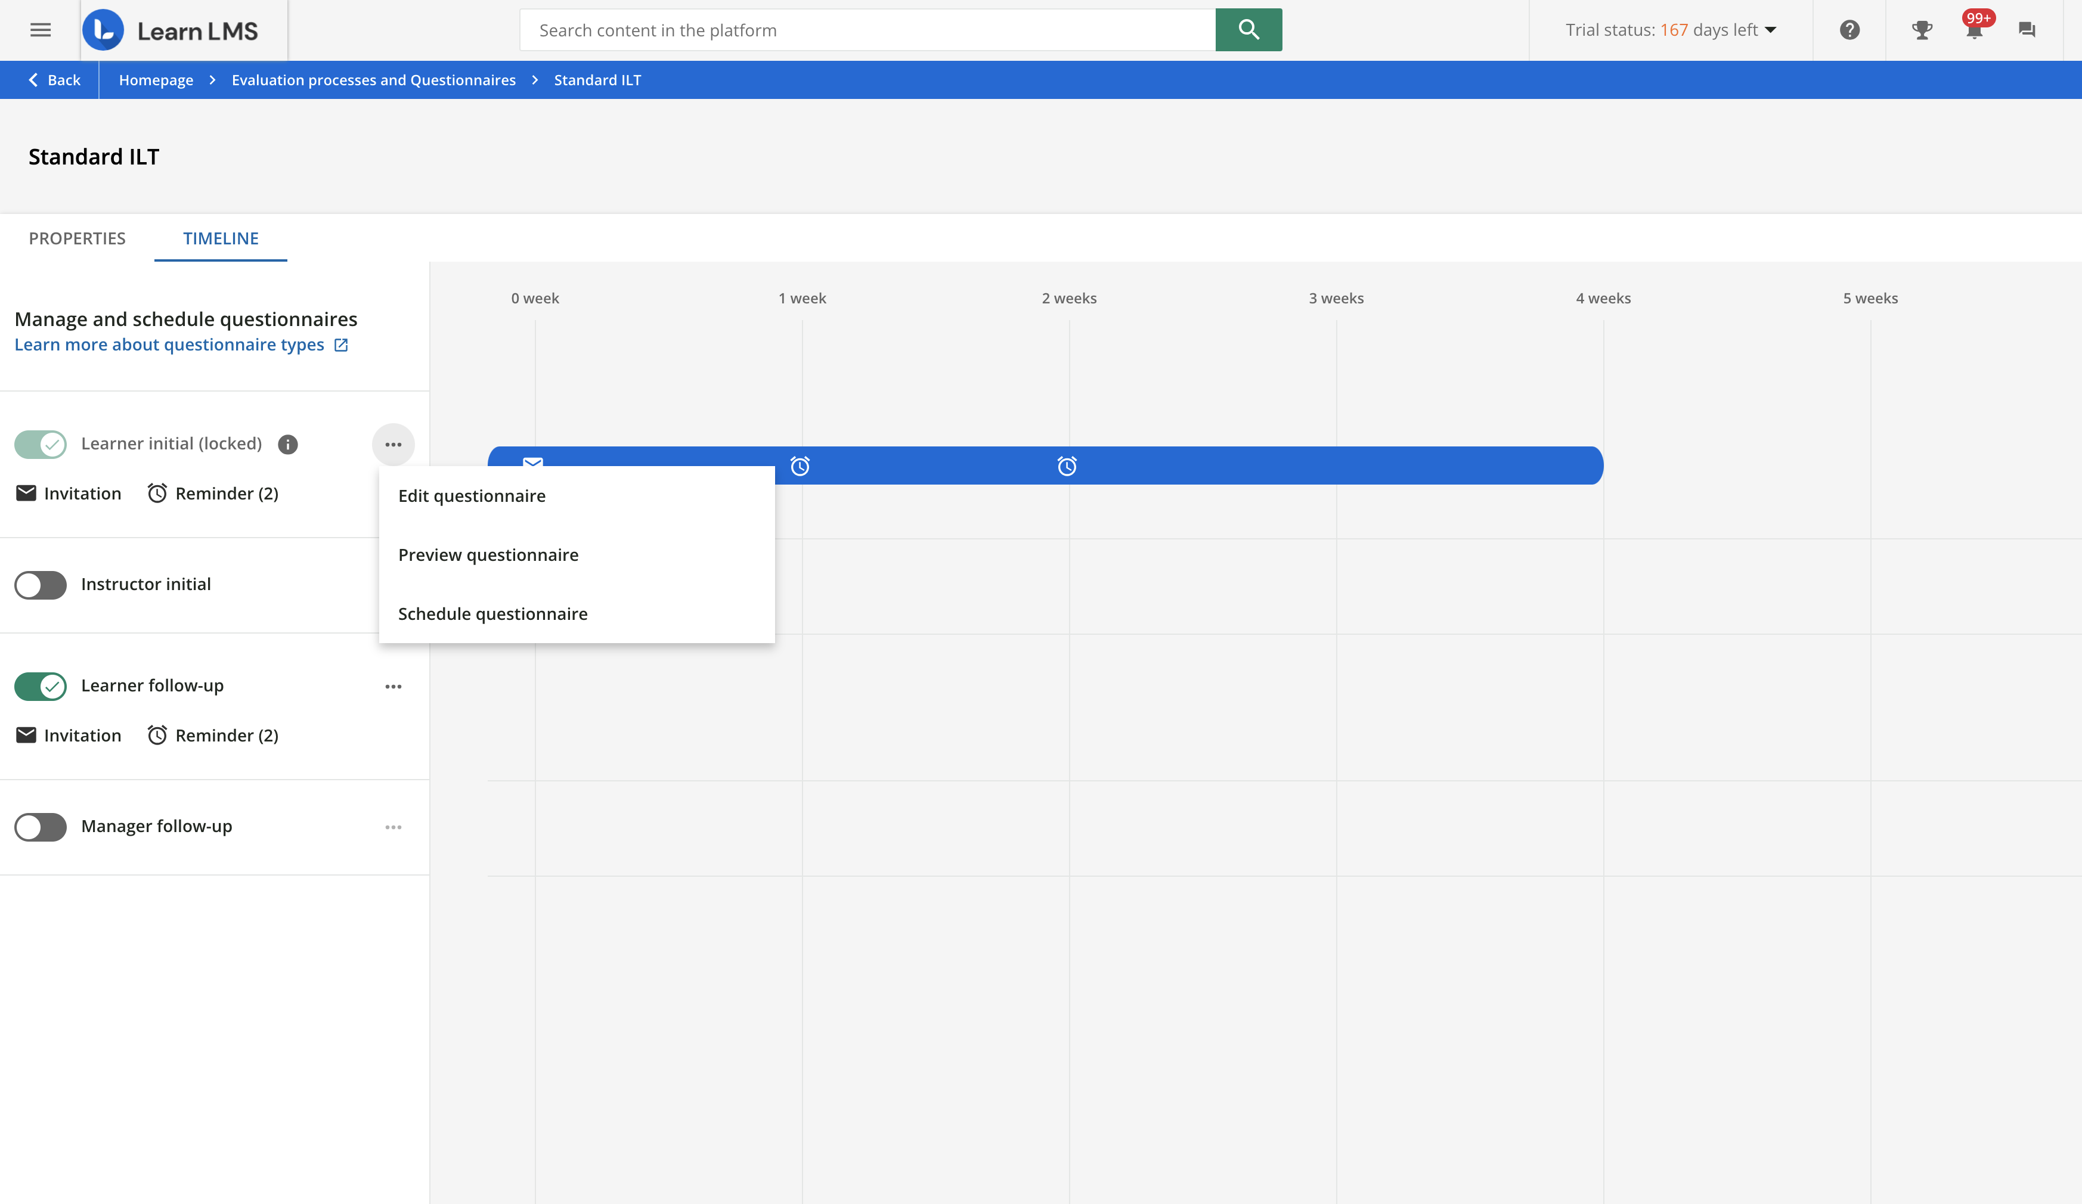Enable the Instructor initial toggle
2082x1204 pixels.
pyautogui.click(x=41, y=585)
